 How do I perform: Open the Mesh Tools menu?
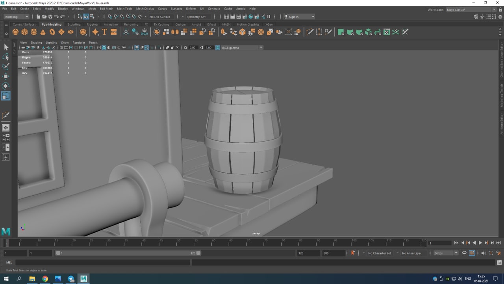pos(124,9)
